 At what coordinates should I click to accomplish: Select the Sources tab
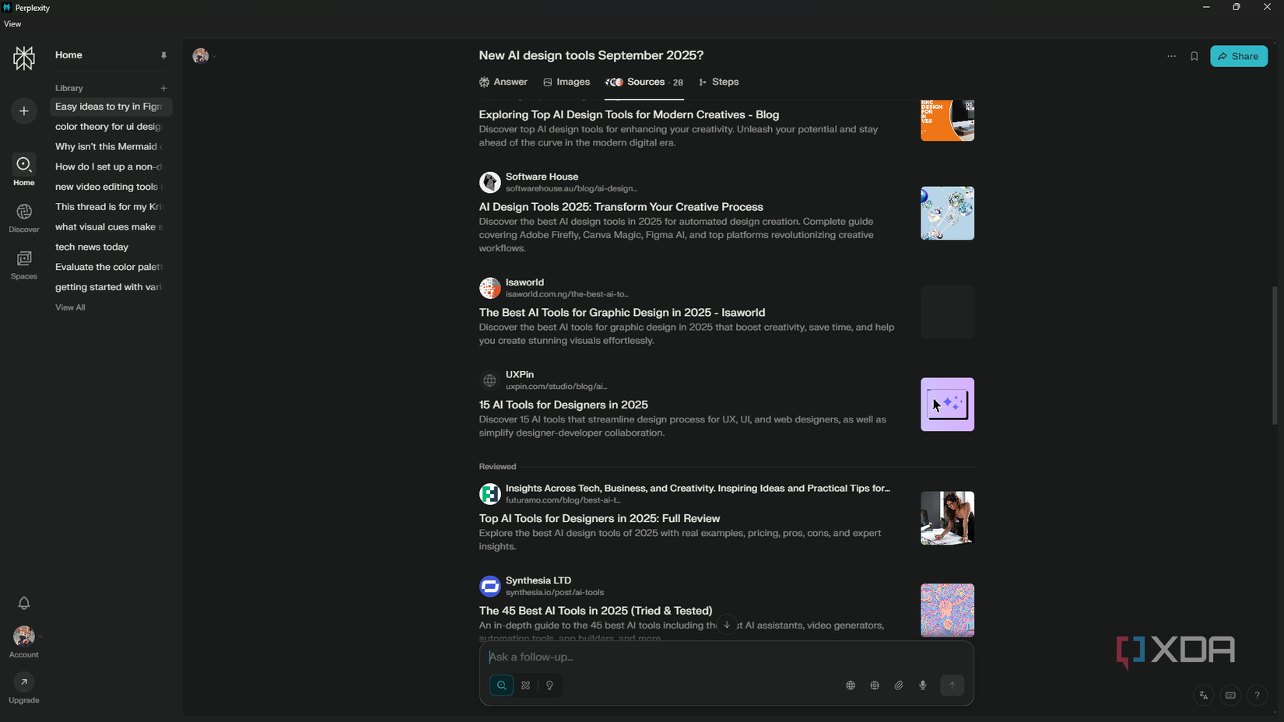(644, 82)
